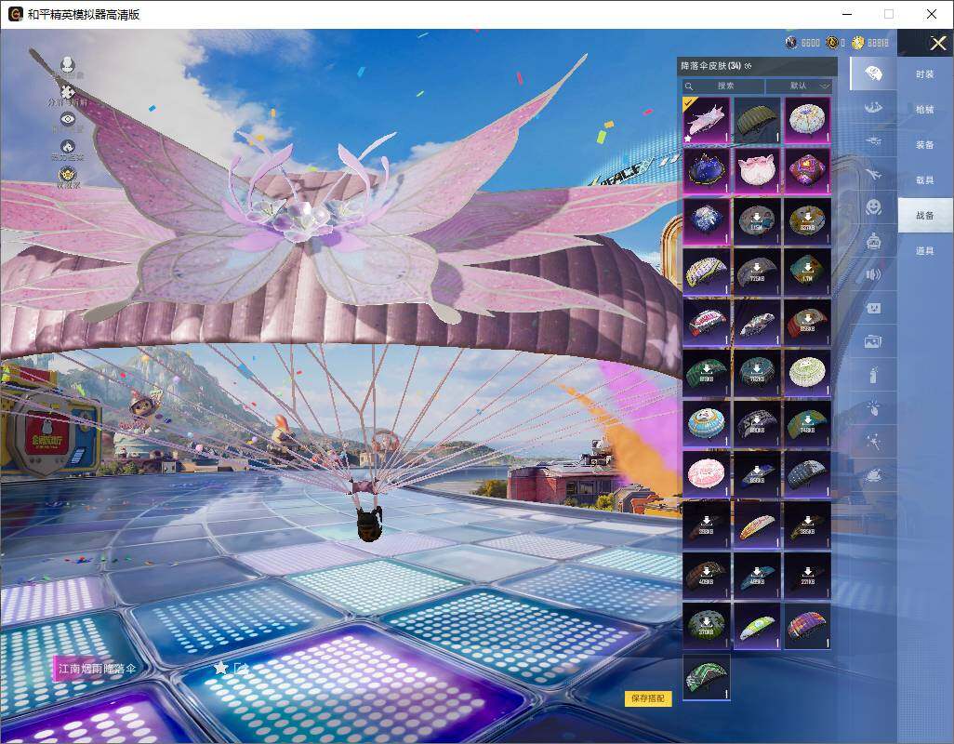The height and width of the screenshot is (744, 954).
Task: Select the yellow-pink long glider parachute thumbnail
Action: click(757, 525)
